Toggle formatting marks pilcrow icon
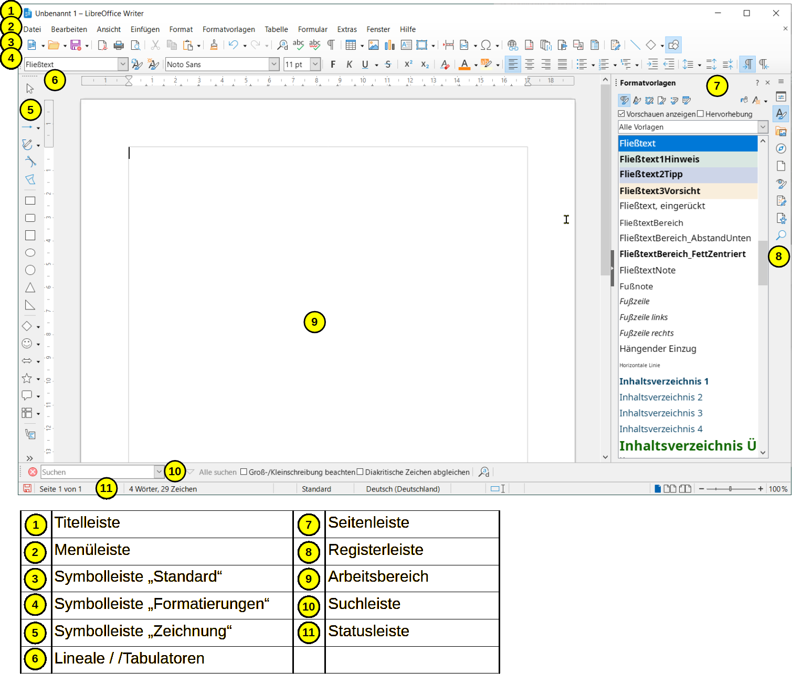Viewport: 792px width, 674px height. click(331, 46)
